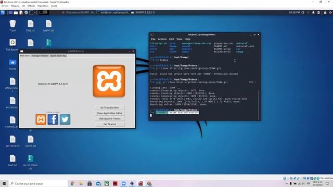Select the Welcome to XAMPP browser taskbar entry
The width and height of the screenshot is (333, 187).
pyautogui.click(x=79, y=12)
